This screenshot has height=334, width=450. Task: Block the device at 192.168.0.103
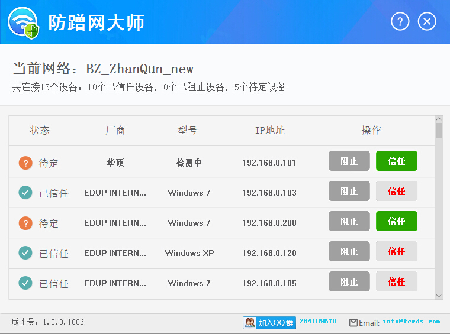point(349,191)
